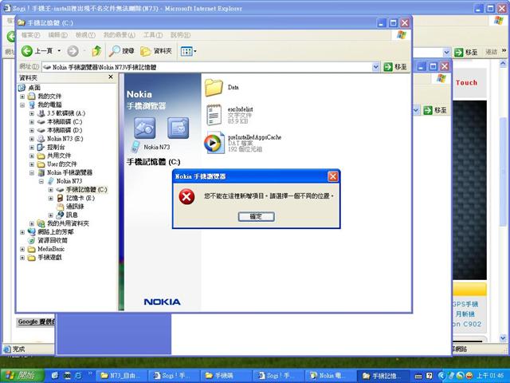The image size is (510, 383).
Task: Select 資源回收筒 in tree
Action: (53, 240)
